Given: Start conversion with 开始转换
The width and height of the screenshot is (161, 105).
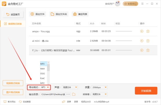Looking at the screenshot, I should pos(146,91).
